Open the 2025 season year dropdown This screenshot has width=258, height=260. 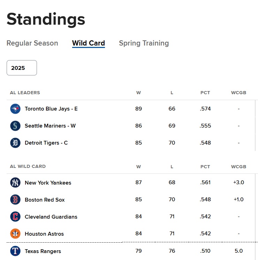click(22, 68)
